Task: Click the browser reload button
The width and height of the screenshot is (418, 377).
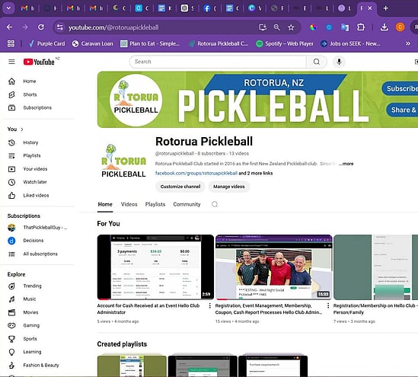Action: click(x=41, y=27)
